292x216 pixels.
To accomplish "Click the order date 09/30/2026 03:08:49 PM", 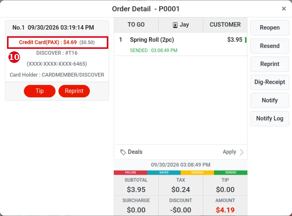I will (x=181, y=165).
